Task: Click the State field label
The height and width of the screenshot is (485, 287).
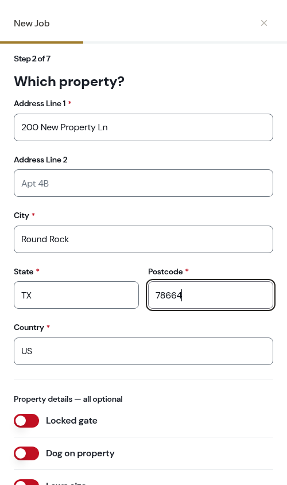Action: pyautogui.click(x=24, y=271)
